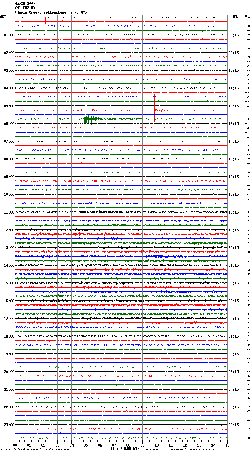
Task: Click the 13:15 UTC time label
Action: 234,124
